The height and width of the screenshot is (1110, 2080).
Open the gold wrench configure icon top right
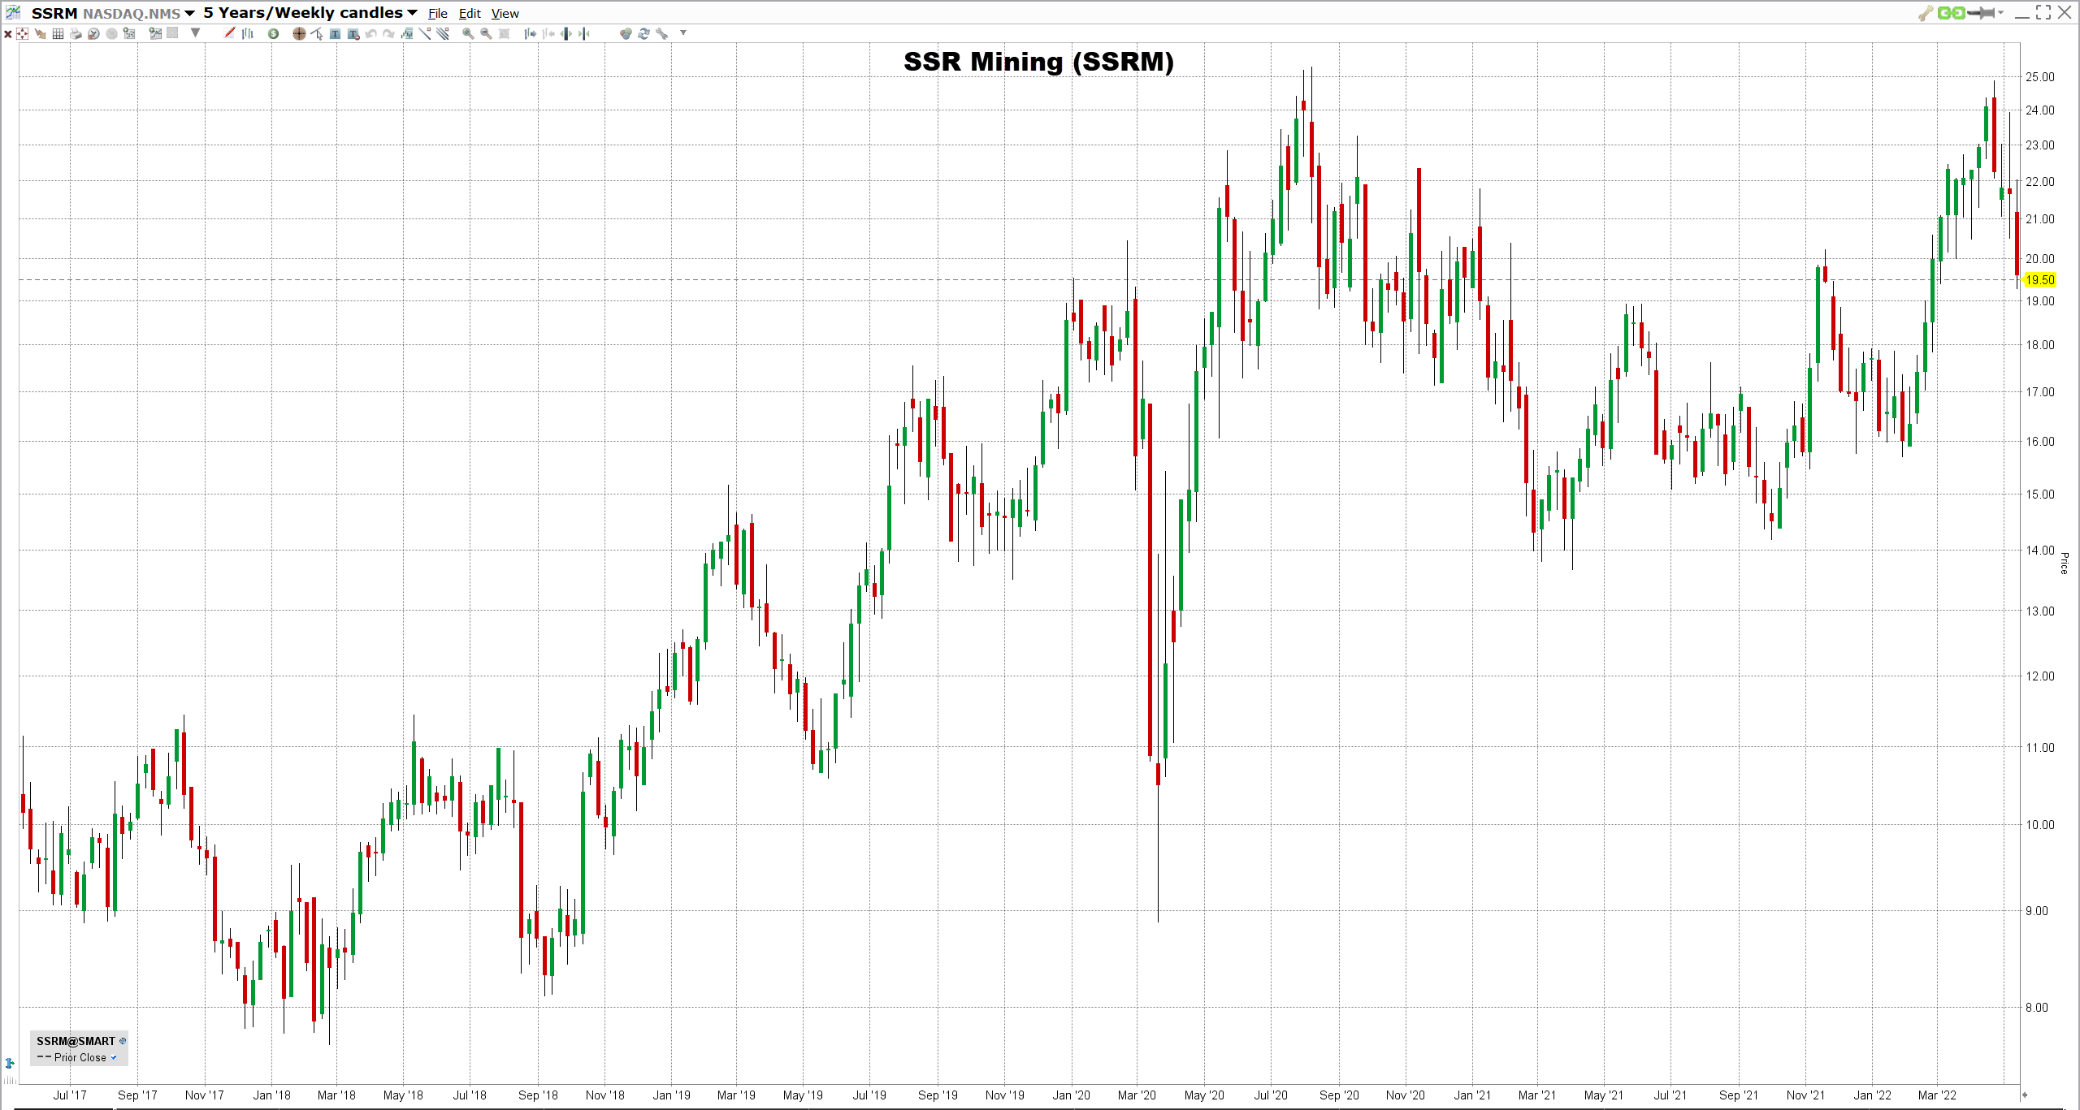click(x=1926, y=13)
